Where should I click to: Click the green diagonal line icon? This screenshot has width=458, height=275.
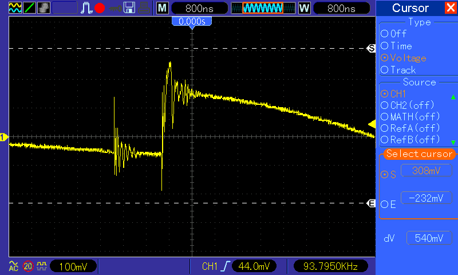(x=29, y=8)
